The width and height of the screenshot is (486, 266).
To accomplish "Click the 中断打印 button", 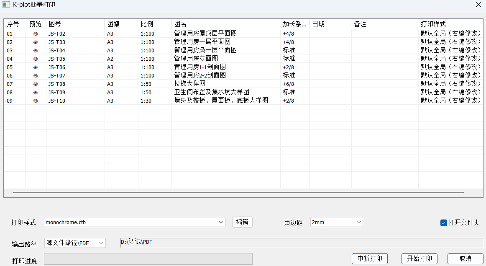I will point(370,258).
